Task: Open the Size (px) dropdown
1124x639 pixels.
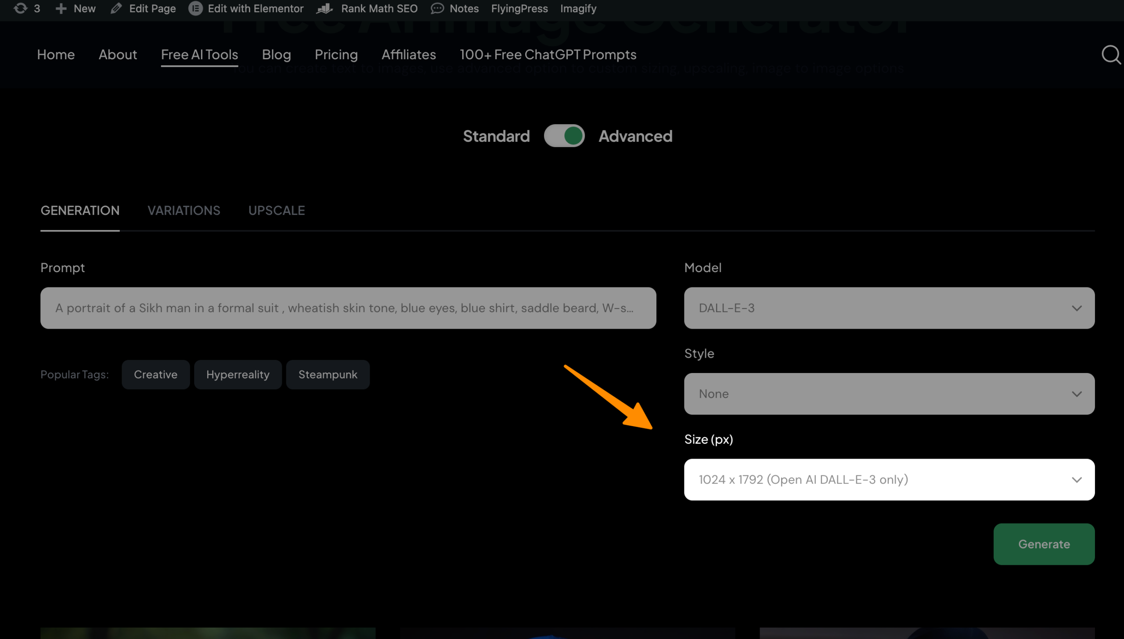Action: point(889,479)
